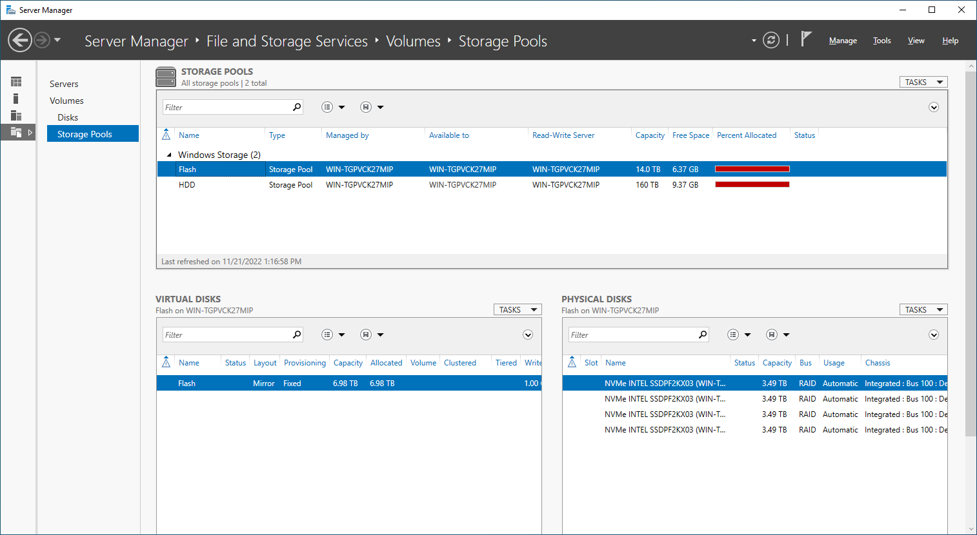Click the refresh icon in header
The width and height of the screenshot is (977, 535).
pos(771,40)
